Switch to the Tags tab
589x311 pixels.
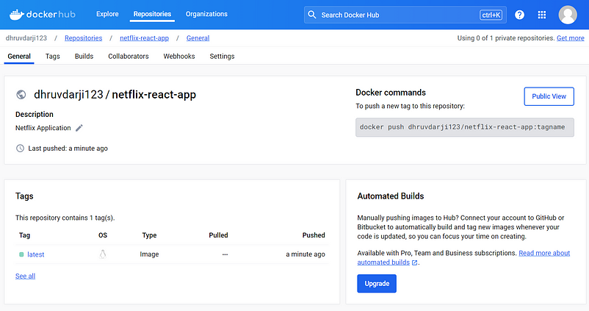(53, 56)
